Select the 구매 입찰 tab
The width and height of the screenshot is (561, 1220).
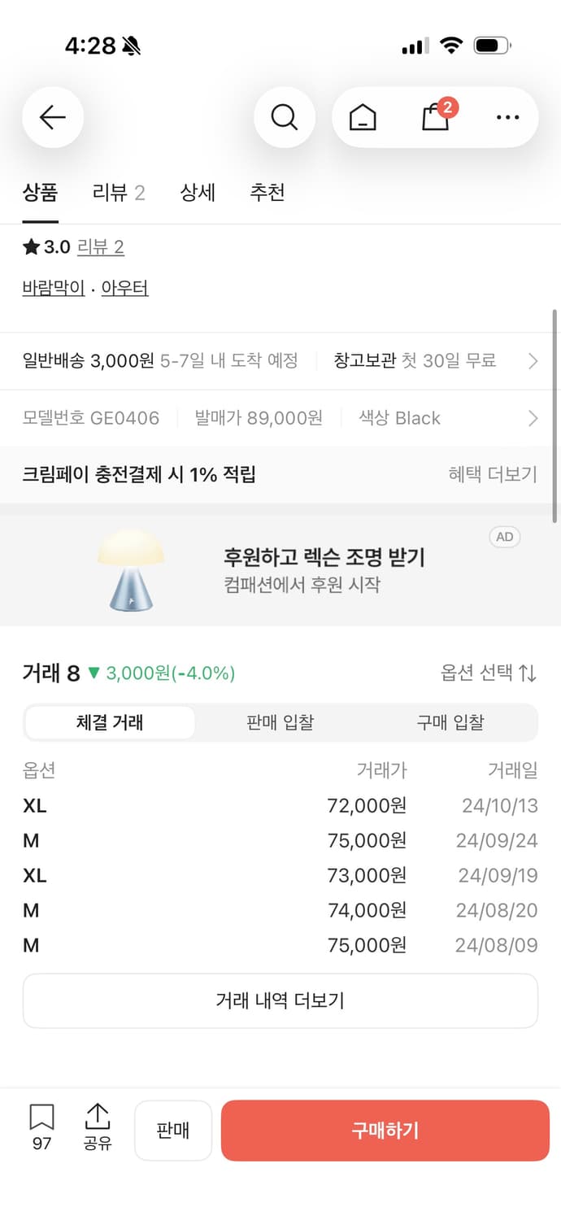450,722
